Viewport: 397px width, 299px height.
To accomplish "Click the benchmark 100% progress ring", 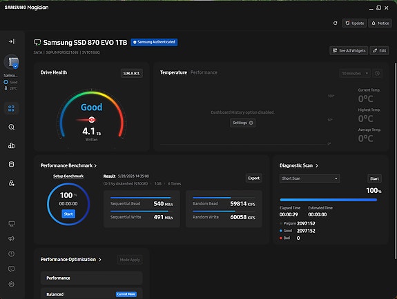I will click(x=68, y=204).
